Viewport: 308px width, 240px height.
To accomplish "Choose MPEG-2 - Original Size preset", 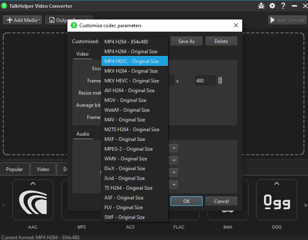I will pos(134,149).
